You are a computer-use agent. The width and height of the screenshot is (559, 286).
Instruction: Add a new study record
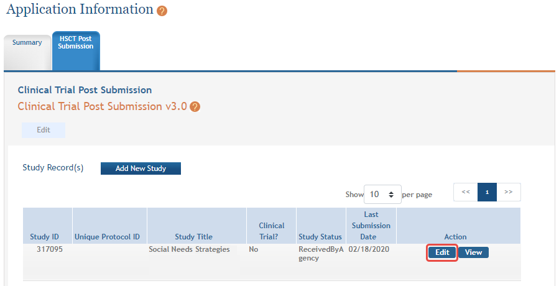(x=141, y=168)
